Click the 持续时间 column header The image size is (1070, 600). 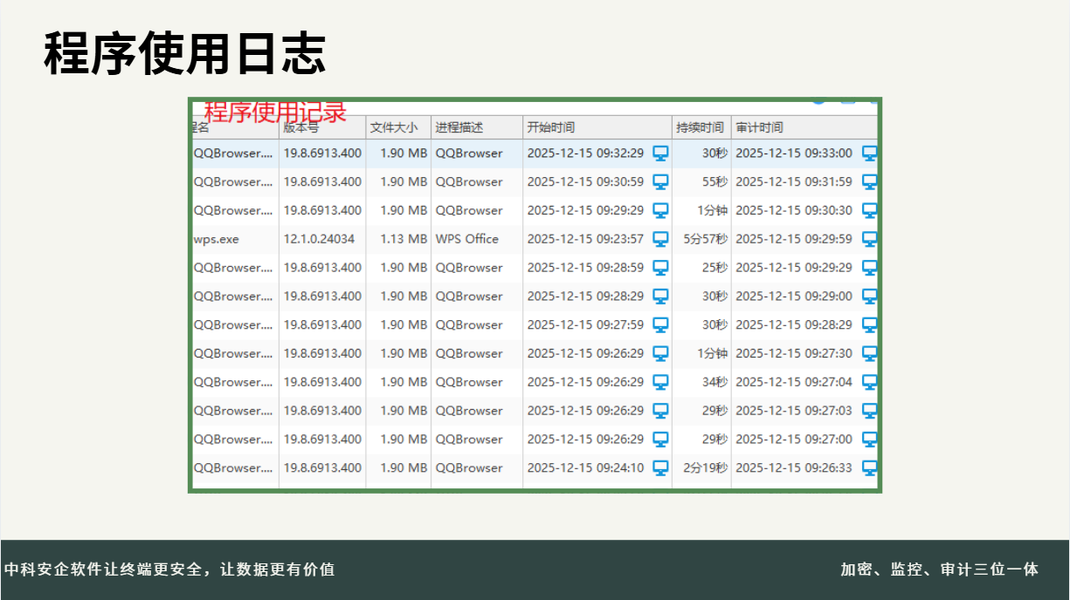pyautogui.click(x=701, y=127)
